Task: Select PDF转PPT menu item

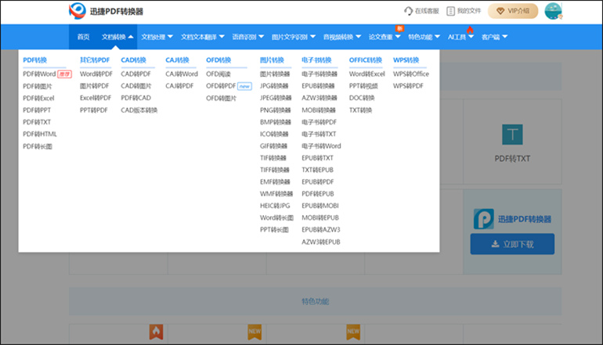Action: pos(37,110)
